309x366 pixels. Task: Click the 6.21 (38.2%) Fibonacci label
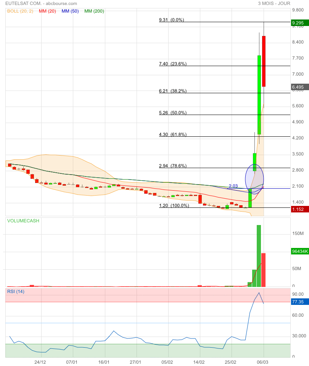click(173, 91)
